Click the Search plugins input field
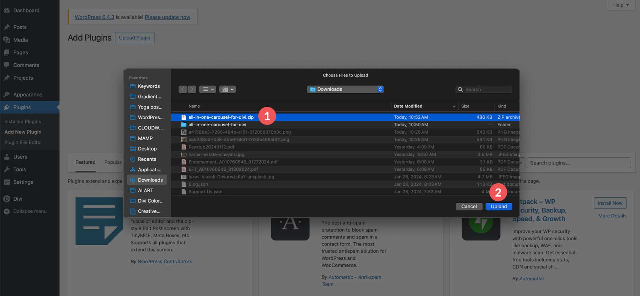Viewport: 640px width, 296px height. (579, 163)
